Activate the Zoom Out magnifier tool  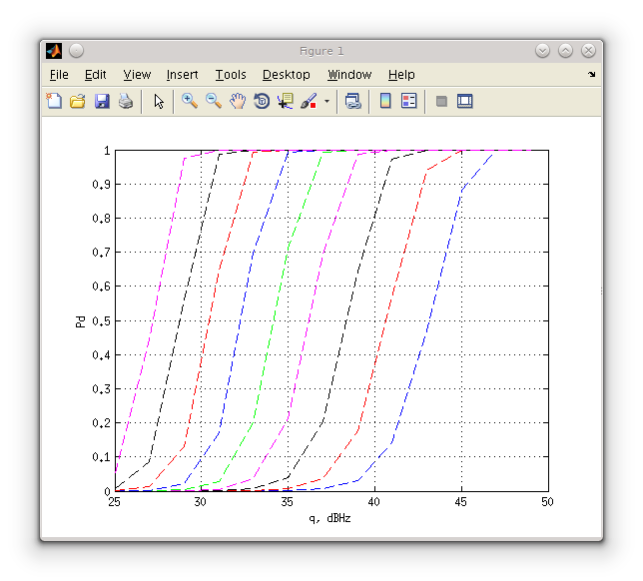click(214, 101)
